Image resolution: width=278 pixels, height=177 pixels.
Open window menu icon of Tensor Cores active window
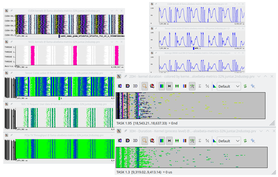(7, 73)
